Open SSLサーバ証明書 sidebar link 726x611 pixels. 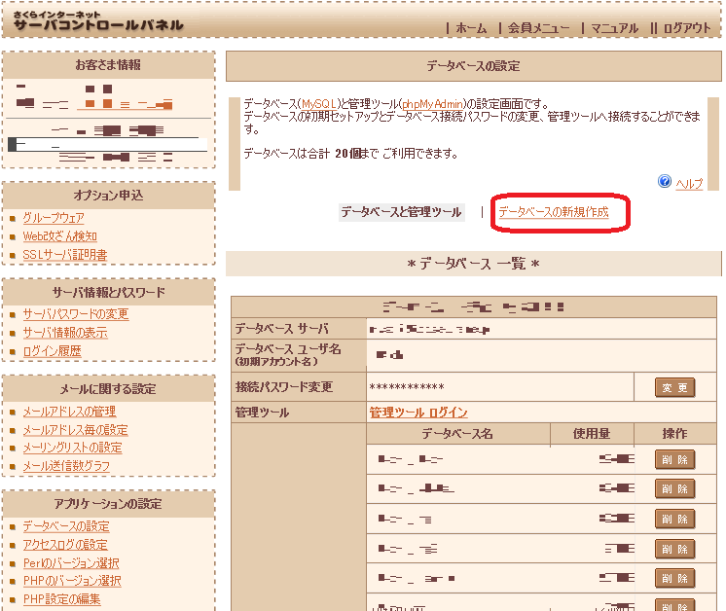[64, 255]
